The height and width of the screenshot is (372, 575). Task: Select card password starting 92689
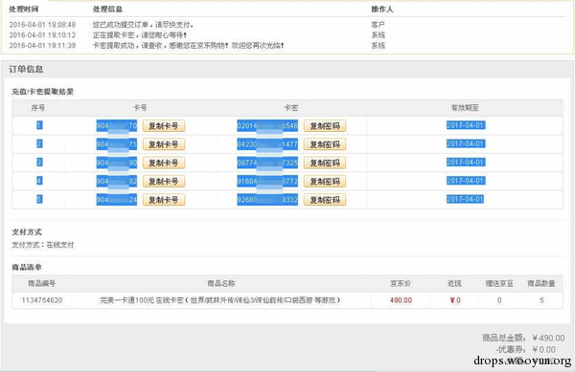[267, 200]
